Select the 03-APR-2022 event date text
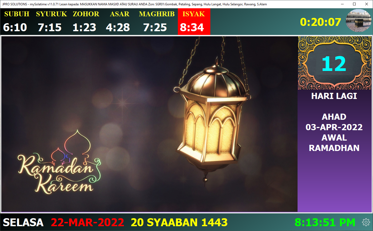The image size is (373, 231). 334,127
